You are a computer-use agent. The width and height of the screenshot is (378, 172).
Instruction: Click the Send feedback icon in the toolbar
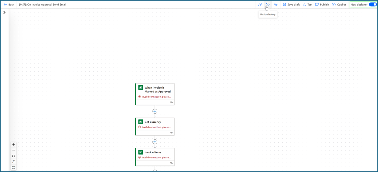pos(260,5)
